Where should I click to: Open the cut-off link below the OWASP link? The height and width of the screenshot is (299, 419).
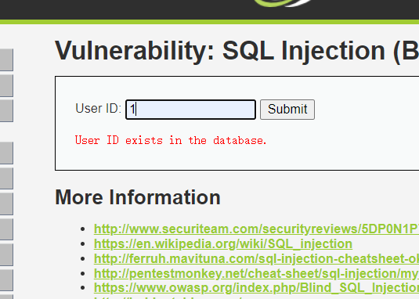(x=168, y=297)
